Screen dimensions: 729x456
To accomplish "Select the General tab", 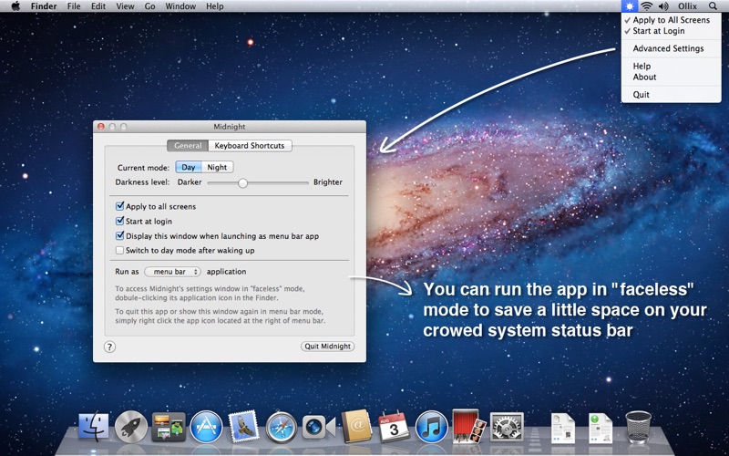I will 188,146.
